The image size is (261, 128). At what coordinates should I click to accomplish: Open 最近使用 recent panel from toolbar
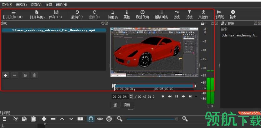pos(142,15)
